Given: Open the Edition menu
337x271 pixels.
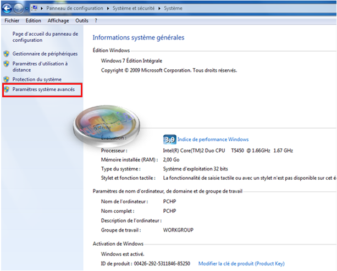Looking at the screenshot, I should [34, 21].
